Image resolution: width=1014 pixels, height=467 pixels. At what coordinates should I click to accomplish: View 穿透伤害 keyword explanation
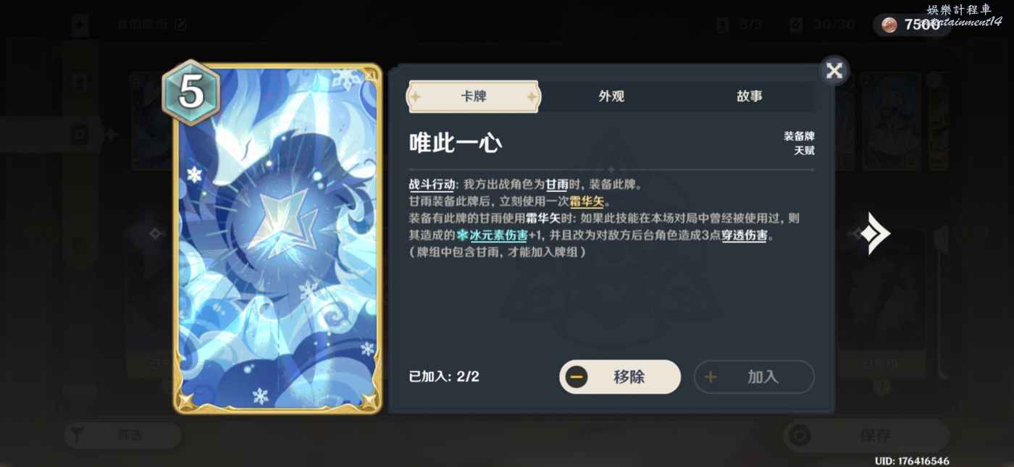tap(744, 235)
